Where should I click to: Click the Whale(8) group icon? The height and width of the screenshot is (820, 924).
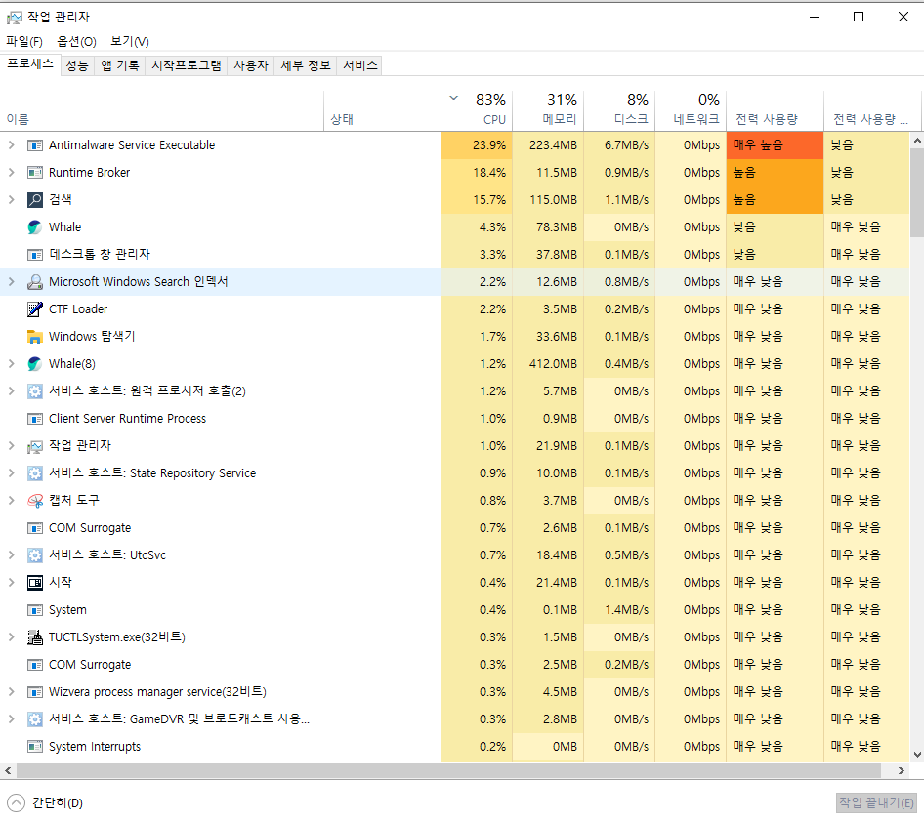tap(35, 364)
